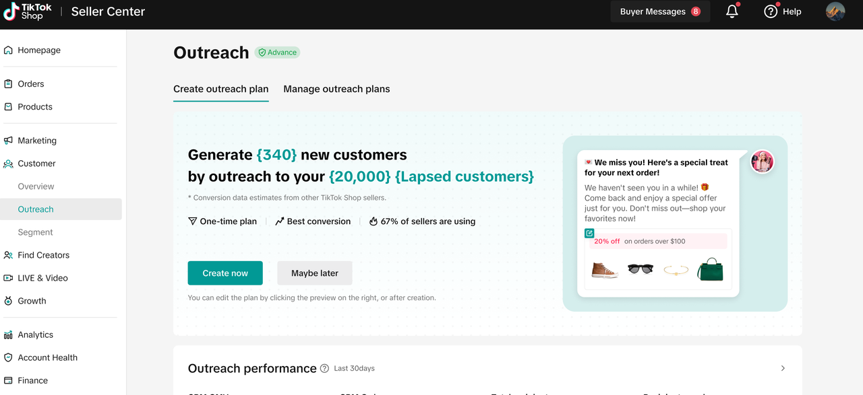This screenshot has height=395, width=863.
Task: Go to Find Creators in sidebar
Action: tap(43, 255)
